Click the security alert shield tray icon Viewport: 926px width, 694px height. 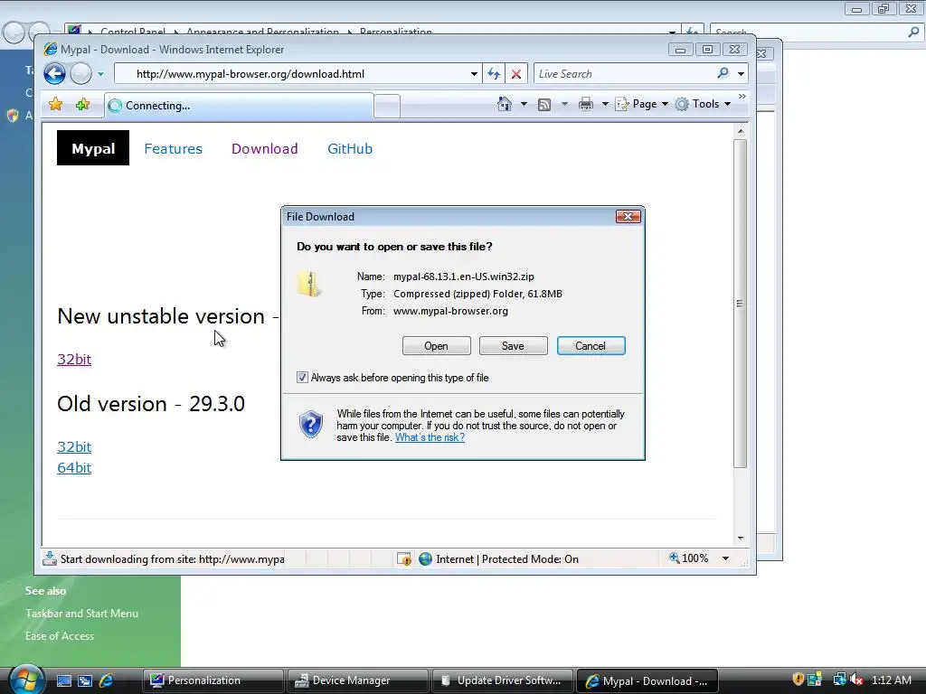tap(798, 680)
